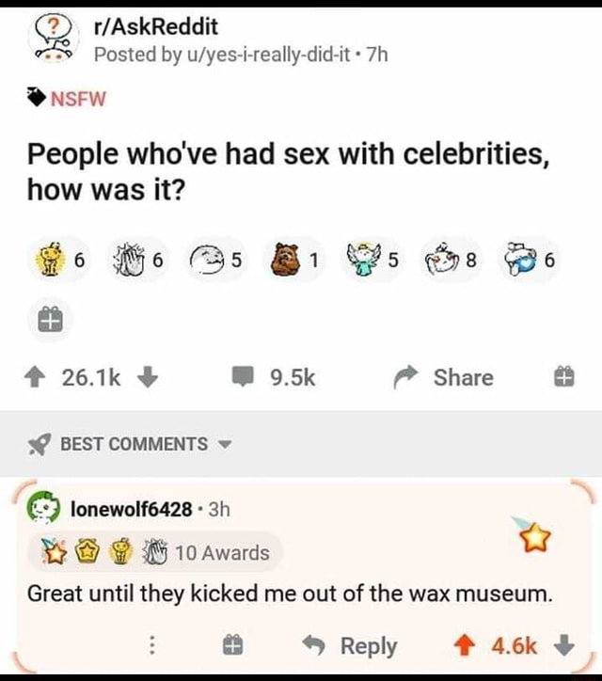Give an award to lonewolf6428's comment
This screenshot has height=681, width=602.
(231, 645)
